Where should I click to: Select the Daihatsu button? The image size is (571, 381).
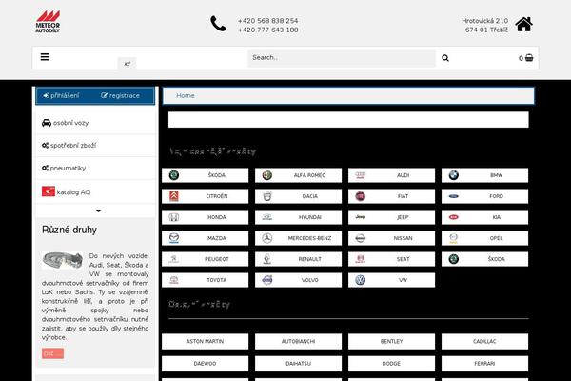coord(298,364)
